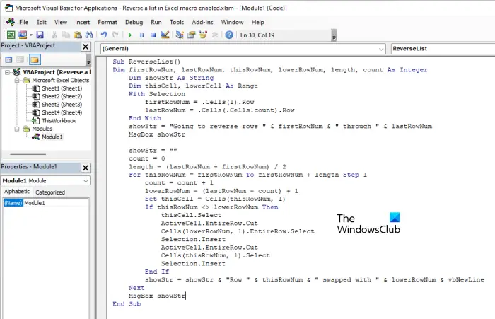Screen dimensions: 495x319
Task: Click the 'Next' keyword line
Action: [x=136, y=288]
